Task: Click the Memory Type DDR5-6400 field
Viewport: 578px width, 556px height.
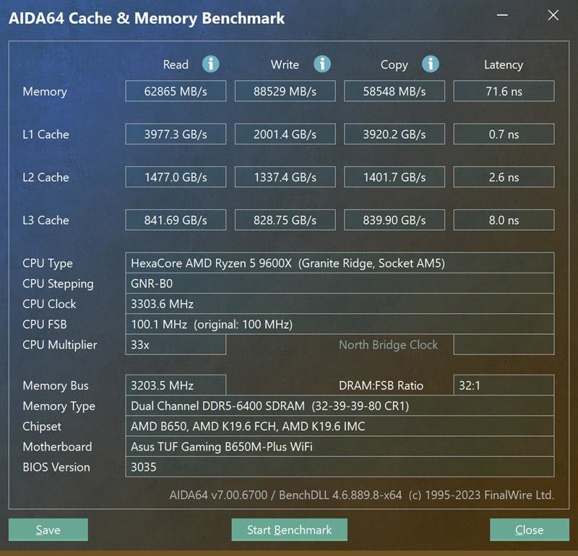Action: [x=340, y=406]
